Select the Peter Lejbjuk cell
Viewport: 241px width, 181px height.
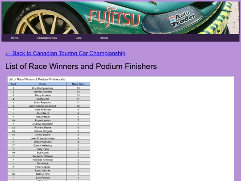click(x=42, y=167)
